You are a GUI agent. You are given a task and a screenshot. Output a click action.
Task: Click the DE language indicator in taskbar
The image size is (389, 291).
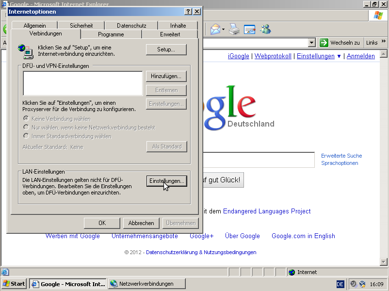click(x=340, y=284)
